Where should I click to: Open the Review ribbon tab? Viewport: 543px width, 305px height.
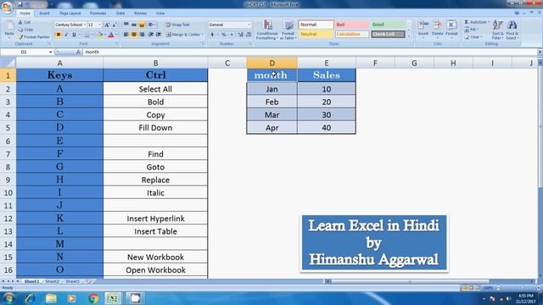tap(140, 14)
